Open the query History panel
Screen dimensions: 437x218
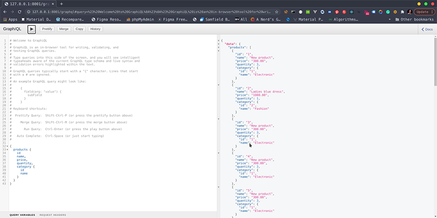click(x=95, y=29)
